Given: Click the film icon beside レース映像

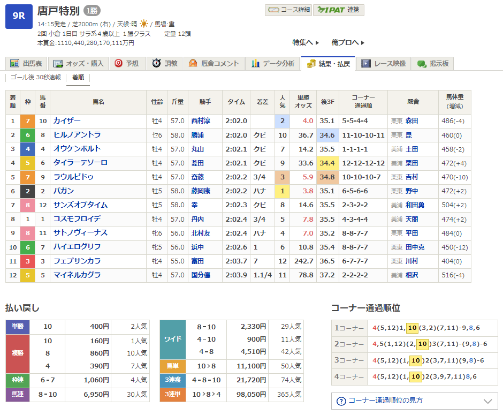Looking at the screenshot, I should pos(366,64).
